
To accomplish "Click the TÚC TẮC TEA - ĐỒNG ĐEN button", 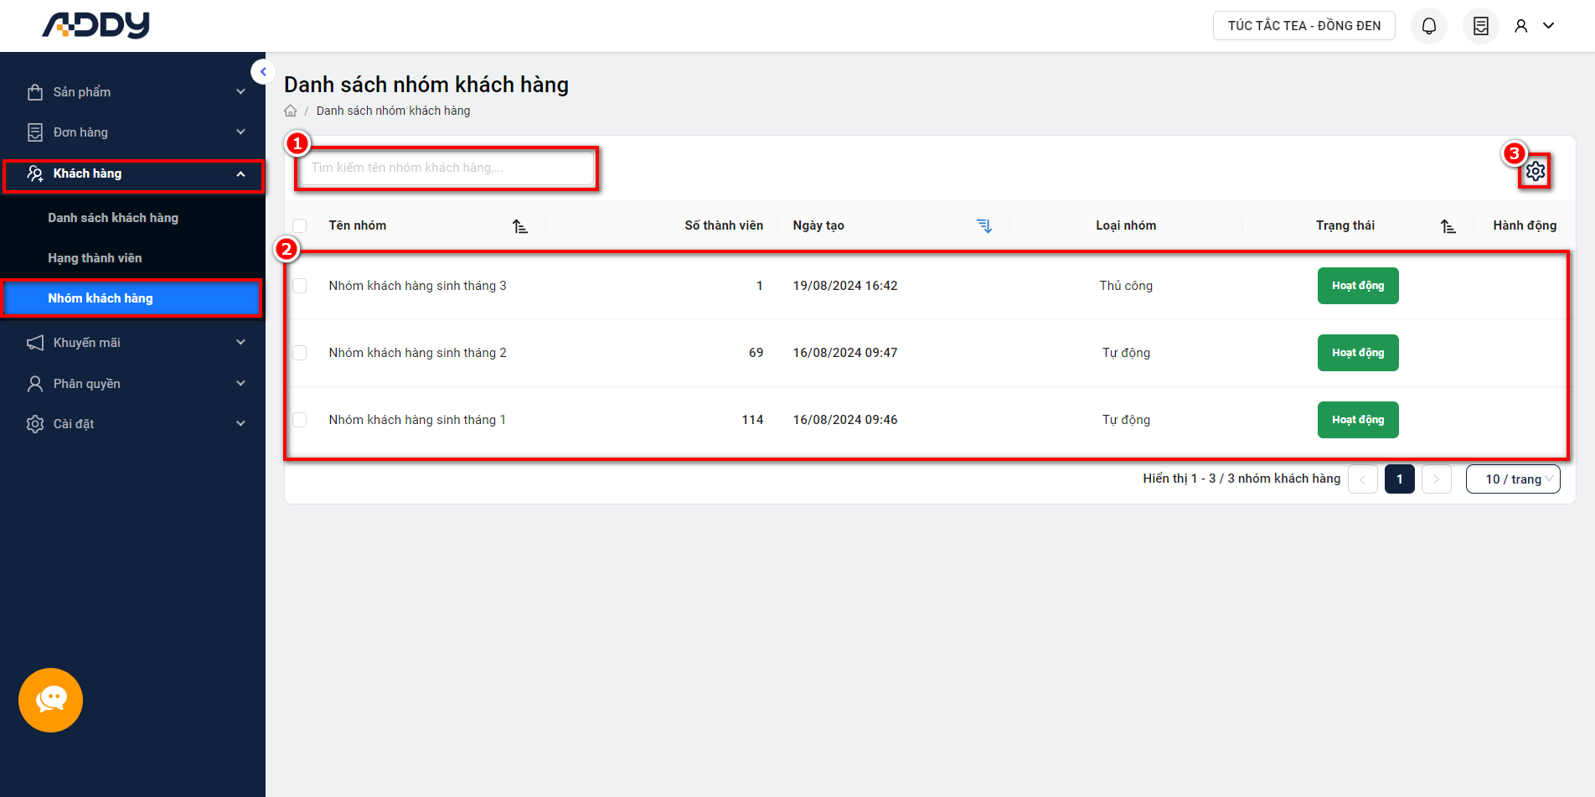I will point(1303,26).
